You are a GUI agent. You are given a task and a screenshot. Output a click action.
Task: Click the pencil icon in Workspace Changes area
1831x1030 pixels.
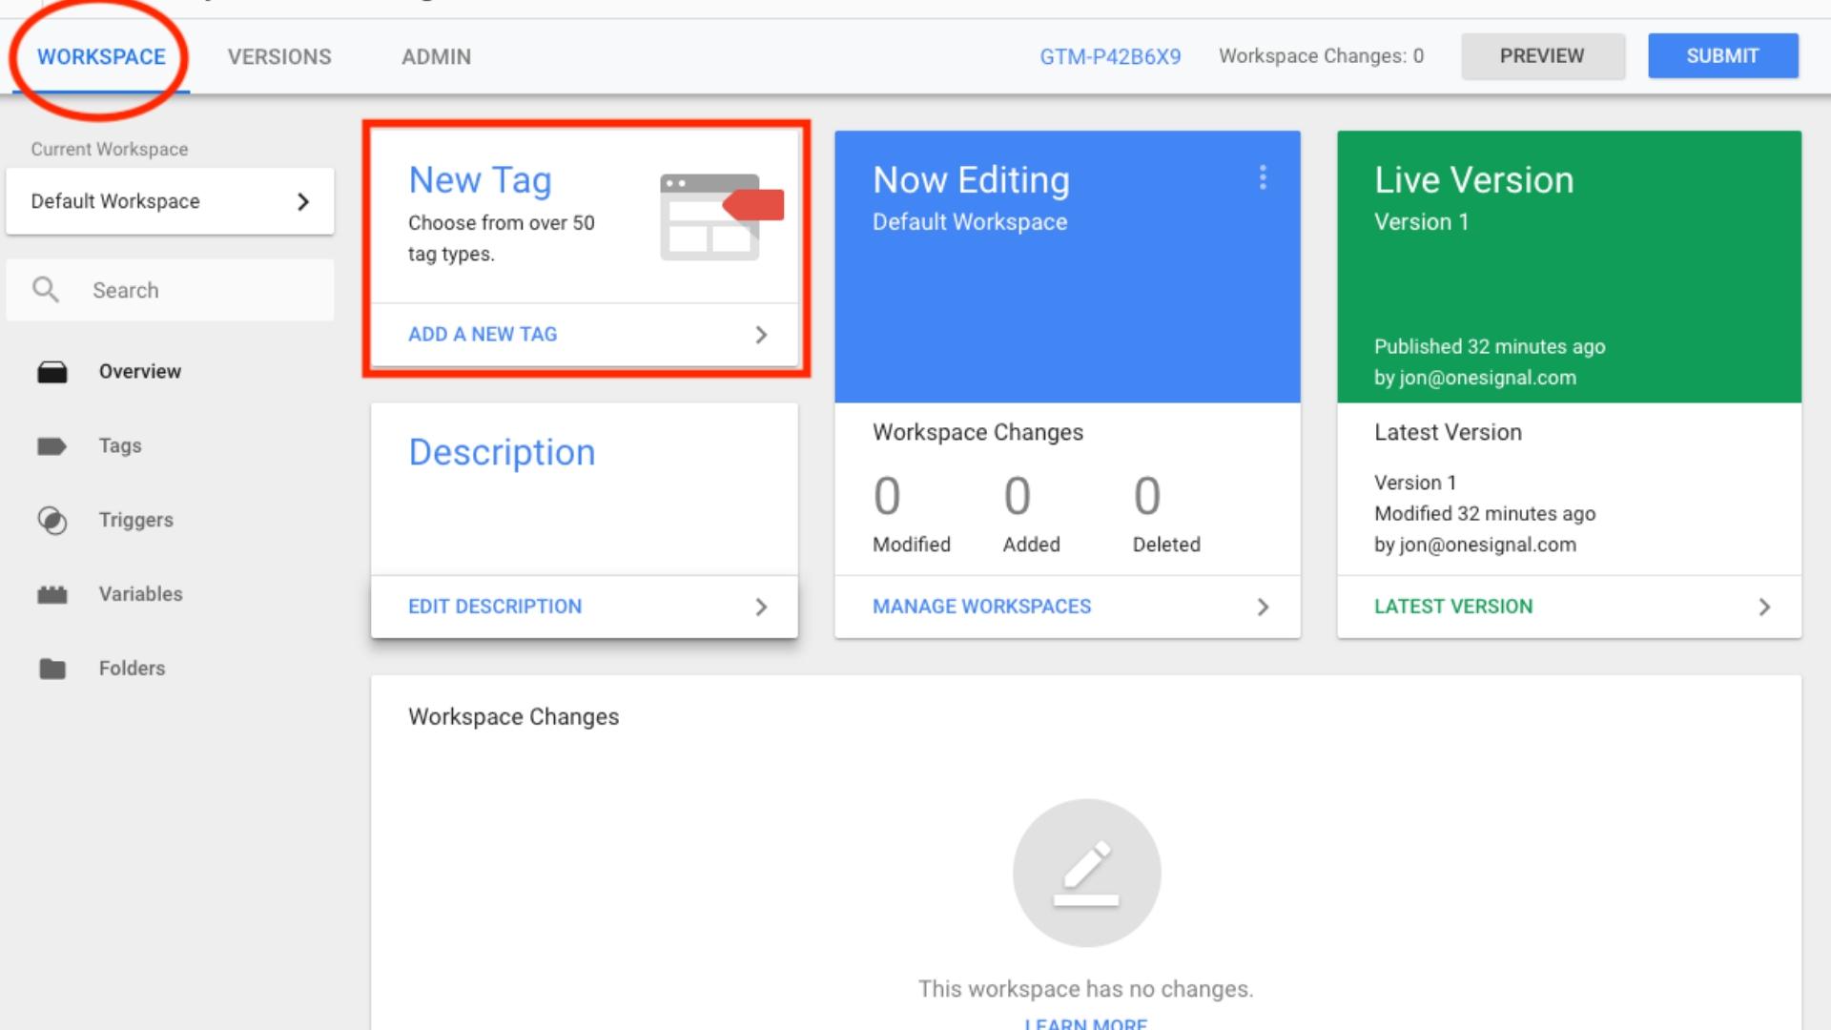(1085, 871)
